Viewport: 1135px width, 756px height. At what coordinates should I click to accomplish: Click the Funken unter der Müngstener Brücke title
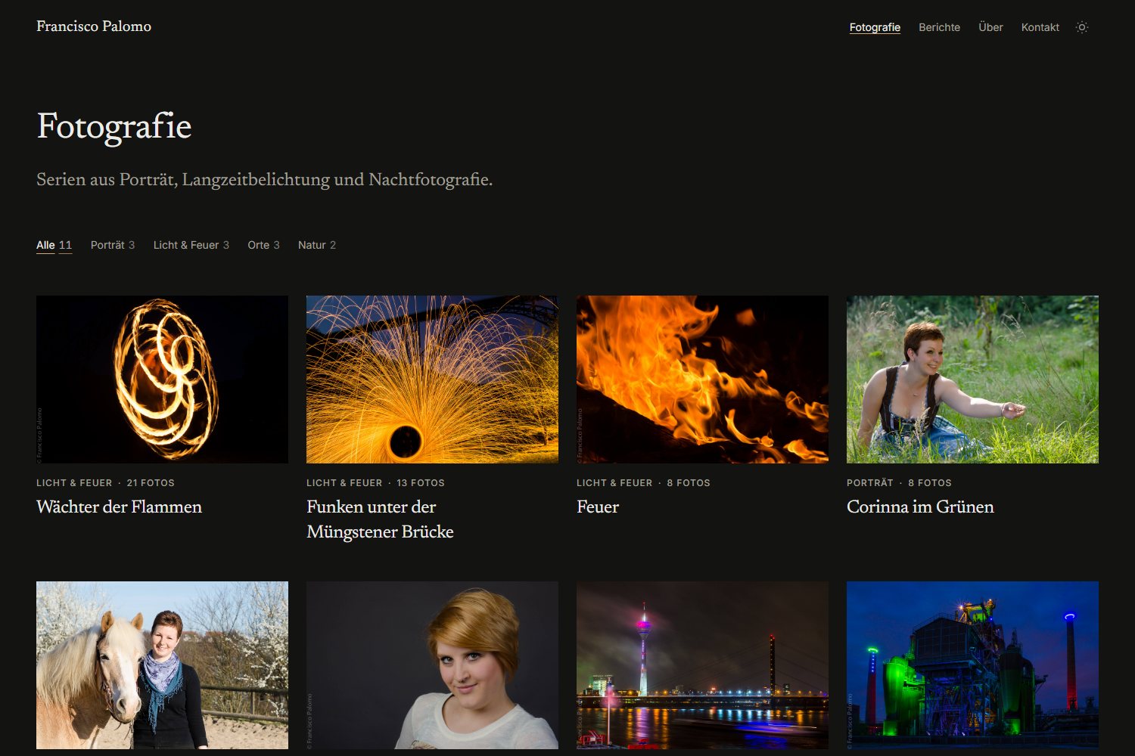380,519
